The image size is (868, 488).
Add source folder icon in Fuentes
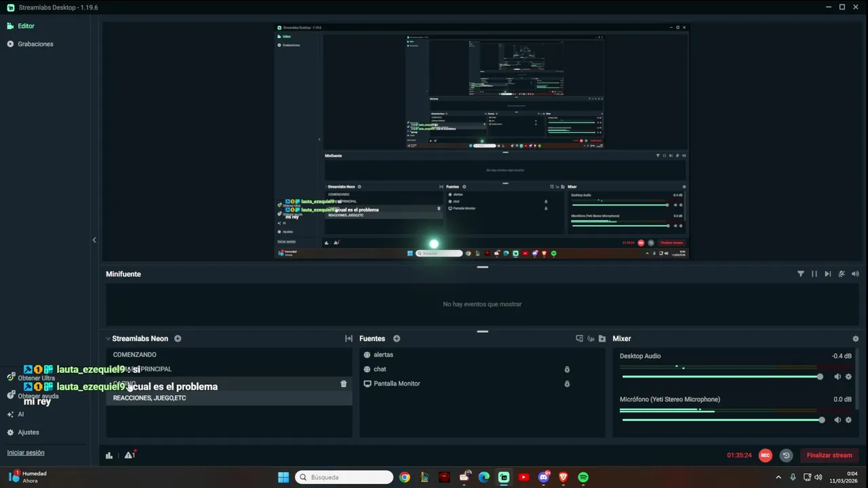(602, 338)
